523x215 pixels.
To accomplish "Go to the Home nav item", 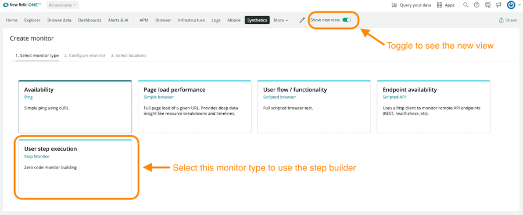I will click(x=12, y=20).
